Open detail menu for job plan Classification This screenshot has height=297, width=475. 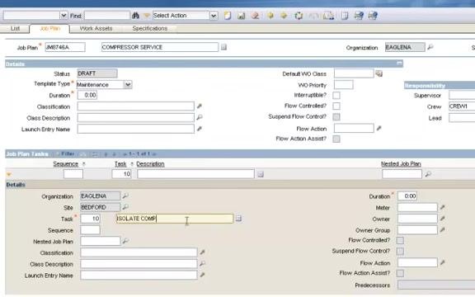click(200, 106)
